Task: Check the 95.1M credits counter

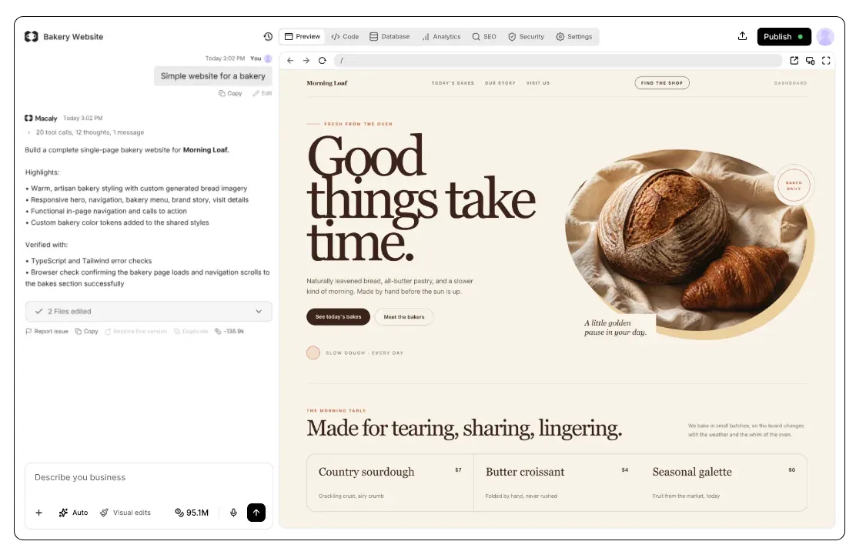Action: point(192,513)
